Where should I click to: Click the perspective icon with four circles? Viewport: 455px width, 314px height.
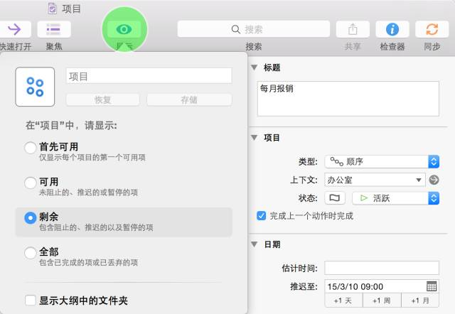tap(35, 87)
